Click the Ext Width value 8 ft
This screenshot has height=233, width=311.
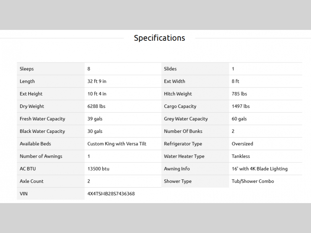(236, 82)
